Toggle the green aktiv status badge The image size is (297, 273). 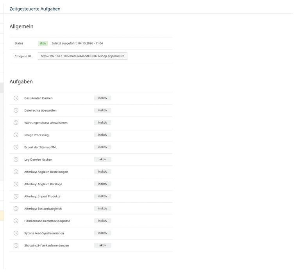tap(43, 43)
